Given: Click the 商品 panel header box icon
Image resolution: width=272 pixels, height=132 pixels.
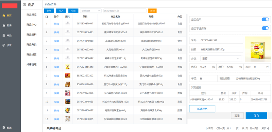Looking at the screenshot, I should (x=24, y=5).
